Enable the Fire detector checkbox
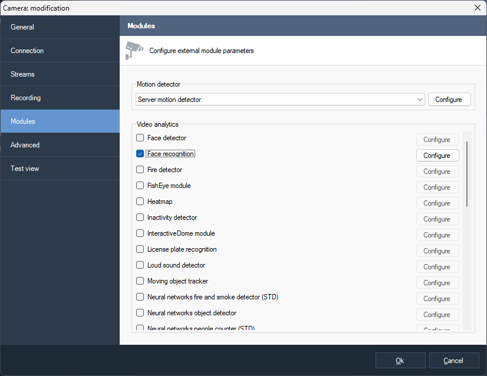 pos(140,170)
